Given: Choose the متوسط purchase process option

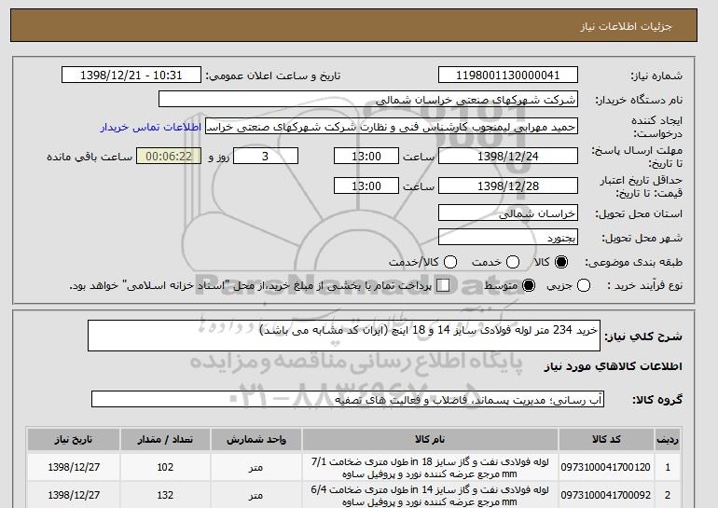Looking at the screenshot, I should 529,285.
